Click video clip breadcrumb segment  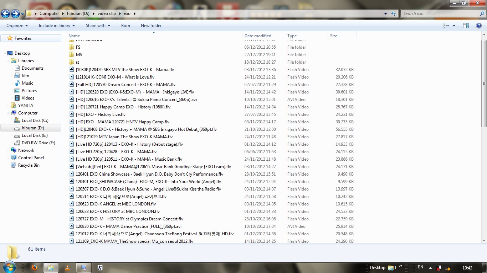click(107, 14)
